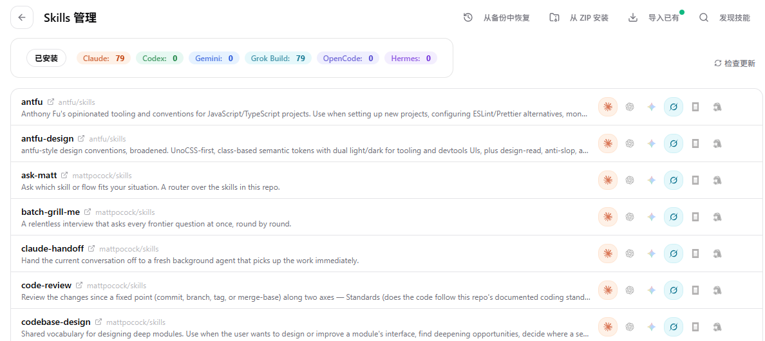Viewport: 765px width, 341px height.
Task: Check for updates (检查更新)
Action: coord(735,63)
